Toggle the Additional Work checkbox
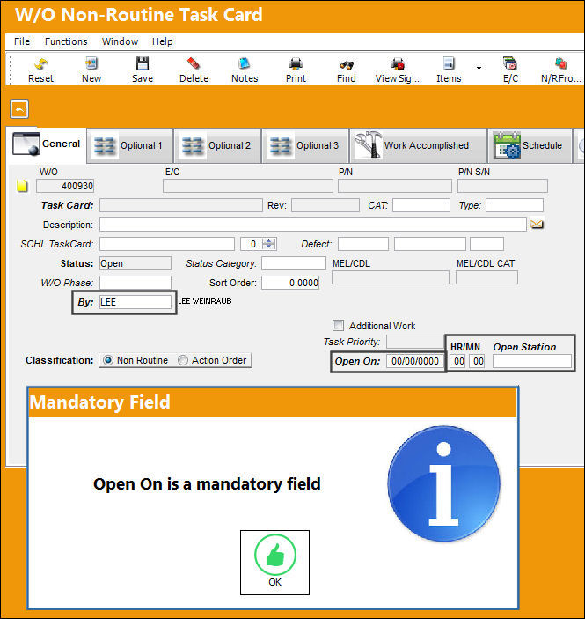 point(338,325)
